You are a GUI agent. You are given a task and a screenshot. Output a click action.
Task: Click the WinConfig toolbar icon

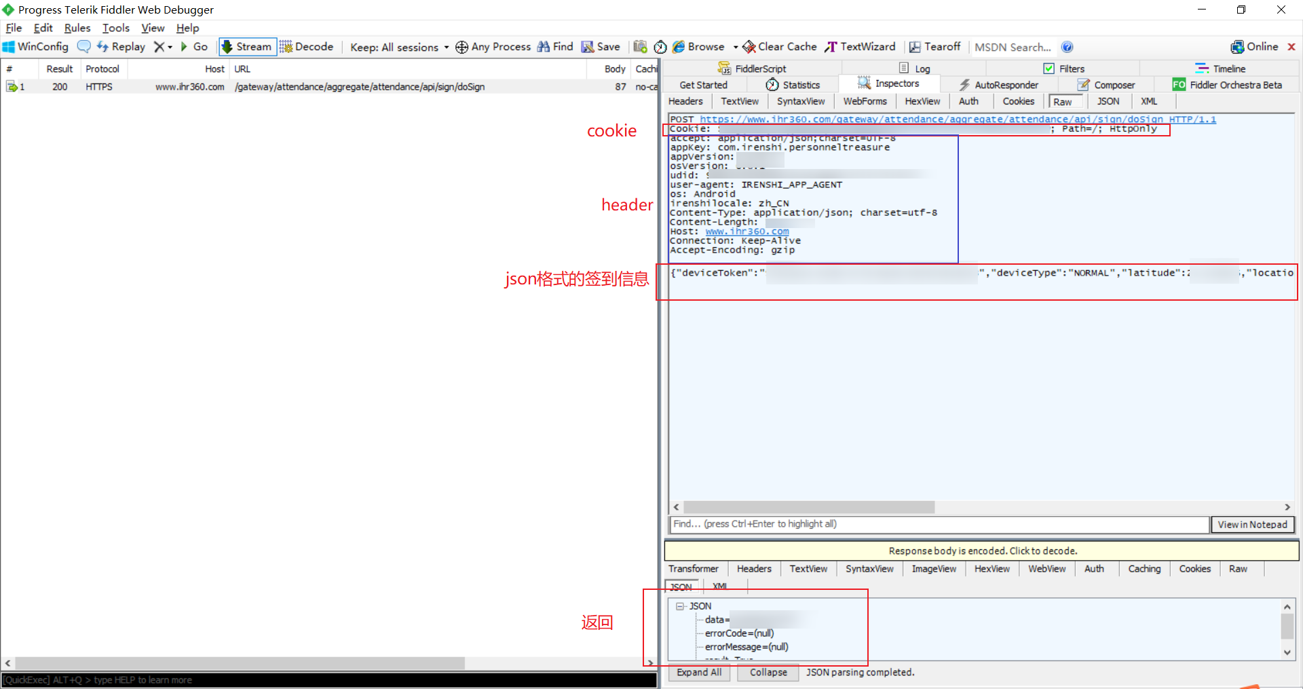tap(9, 47)
